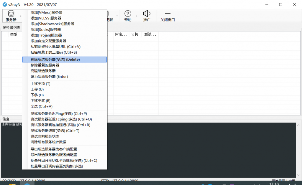This screenshot has width=302, height=185.
Task: Click the v2rayN logo in title bar
Action: 5,4
